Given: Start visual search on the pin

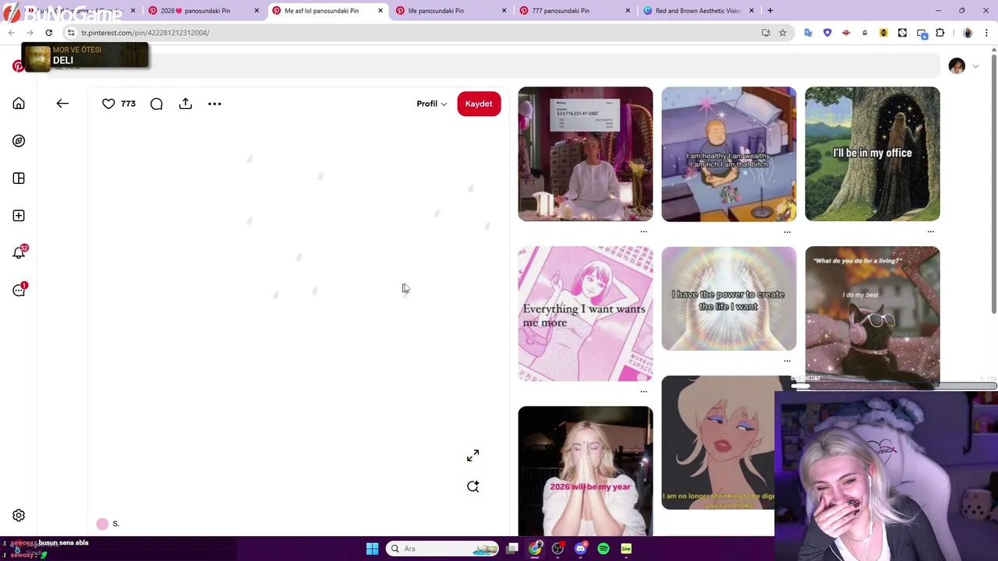Looking at the screenshot, I should click(473, 486).
